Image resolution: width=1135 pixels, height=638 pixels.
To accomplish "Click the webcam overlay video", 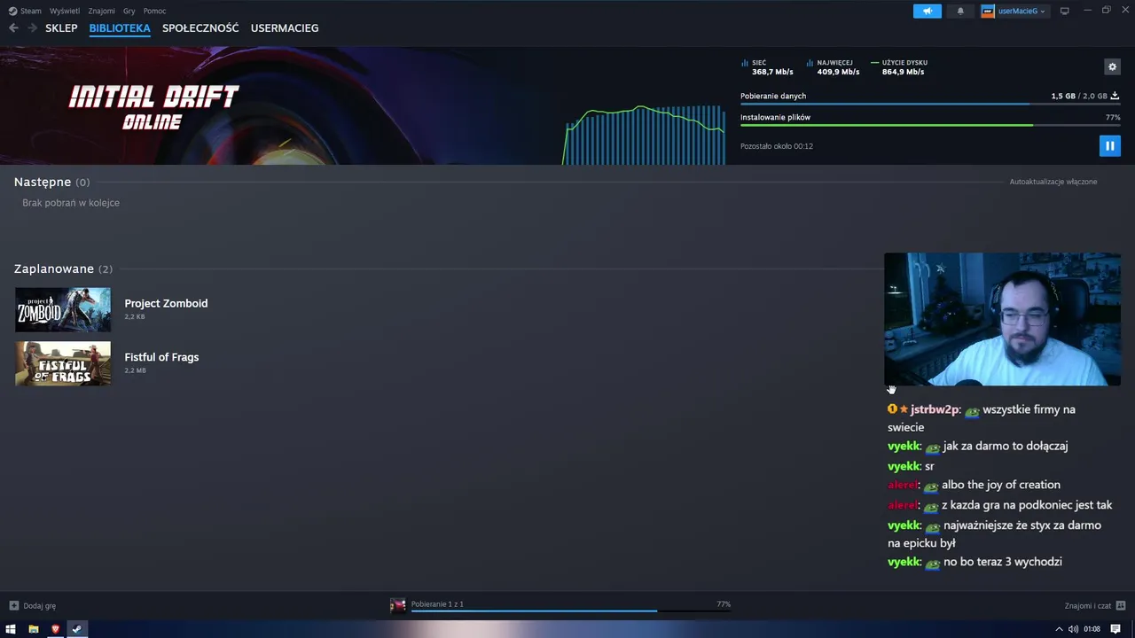I will pos(1002,319).
